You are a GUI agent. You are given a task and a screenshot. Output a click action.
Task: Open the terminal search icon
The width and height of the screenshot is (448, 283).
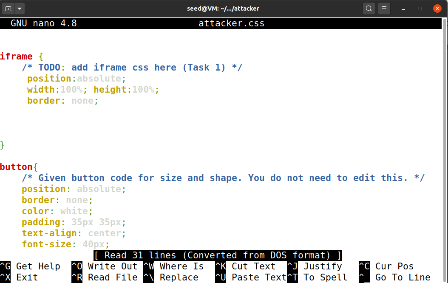368,8
